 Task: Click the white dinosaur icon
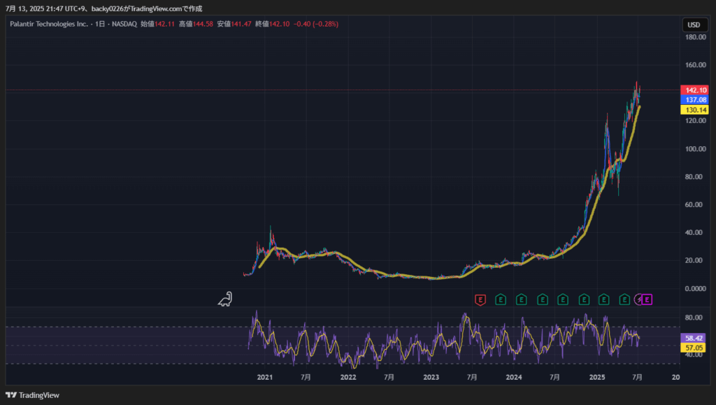[x=225, y=299]
